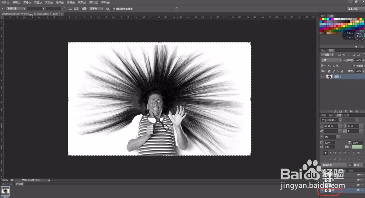Open the 图层(L) Layer menu
The image size is (365, 198).
(x=38, y=2)
